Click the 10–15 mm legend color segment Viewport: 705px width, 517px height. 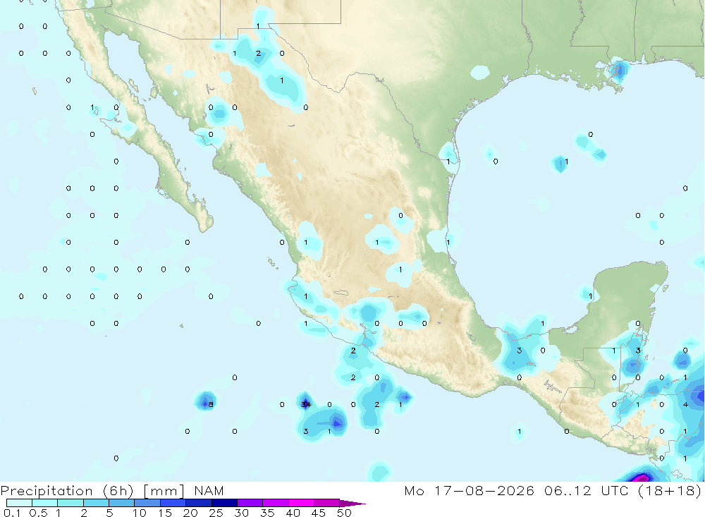147,503
